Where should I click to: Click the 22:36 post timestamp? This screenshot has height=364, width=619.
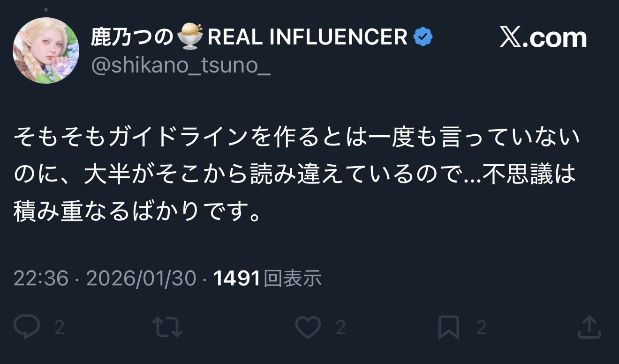[x=41, y=278]
